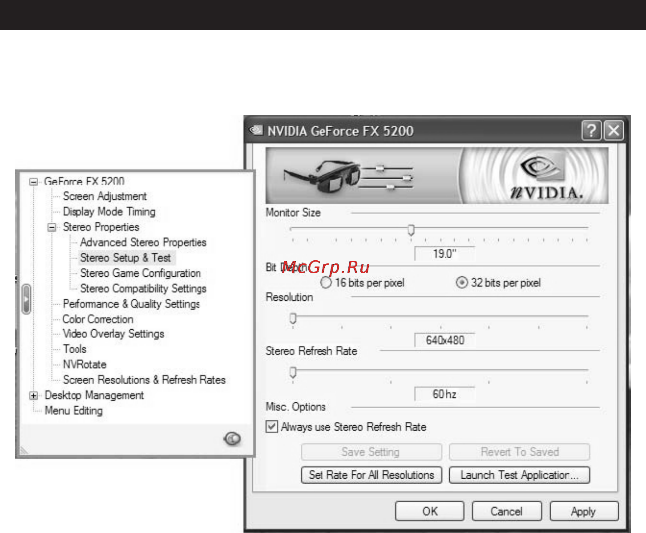Click the 60hz refresh rate field

[444, 394]
